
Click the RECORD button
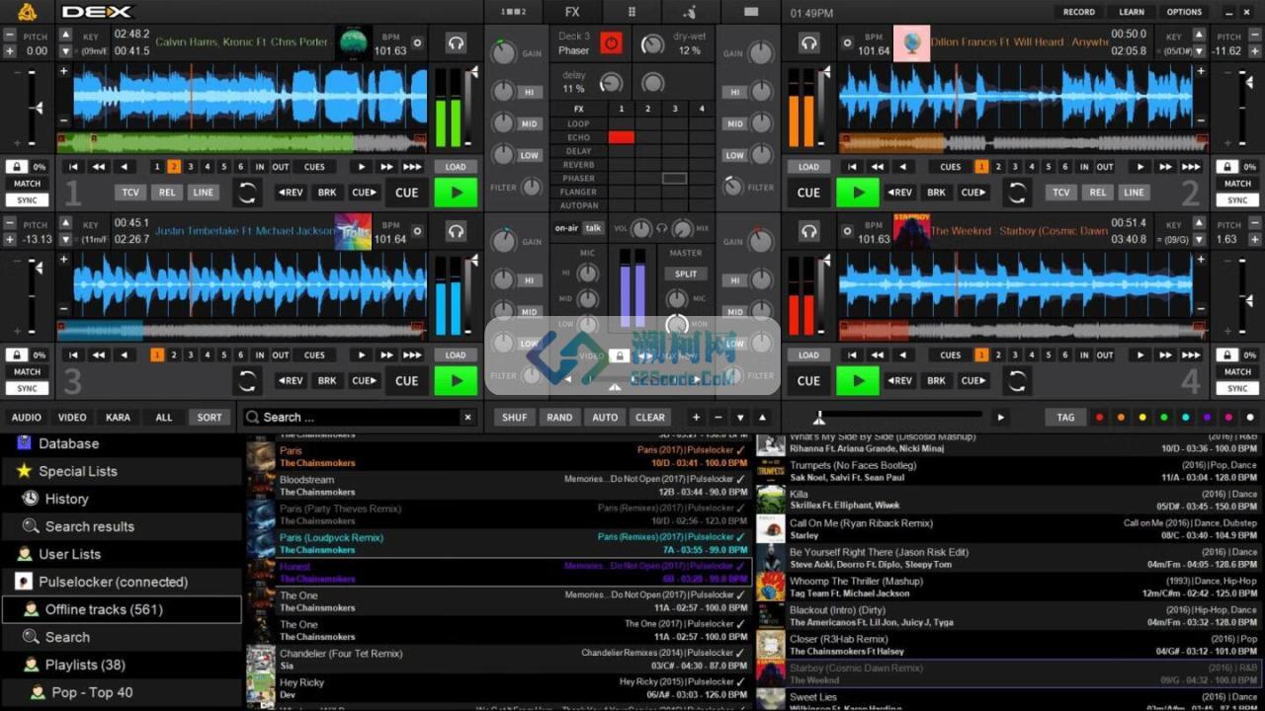1079,12
